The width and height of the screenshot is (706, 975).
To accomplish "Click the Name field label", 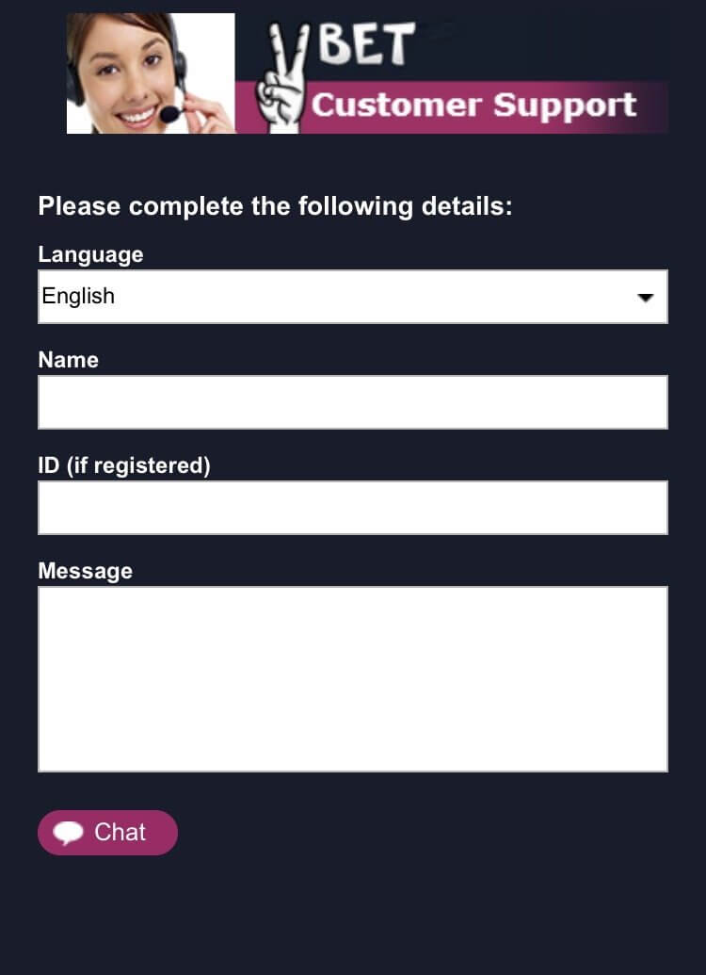I will click(69, 360).
